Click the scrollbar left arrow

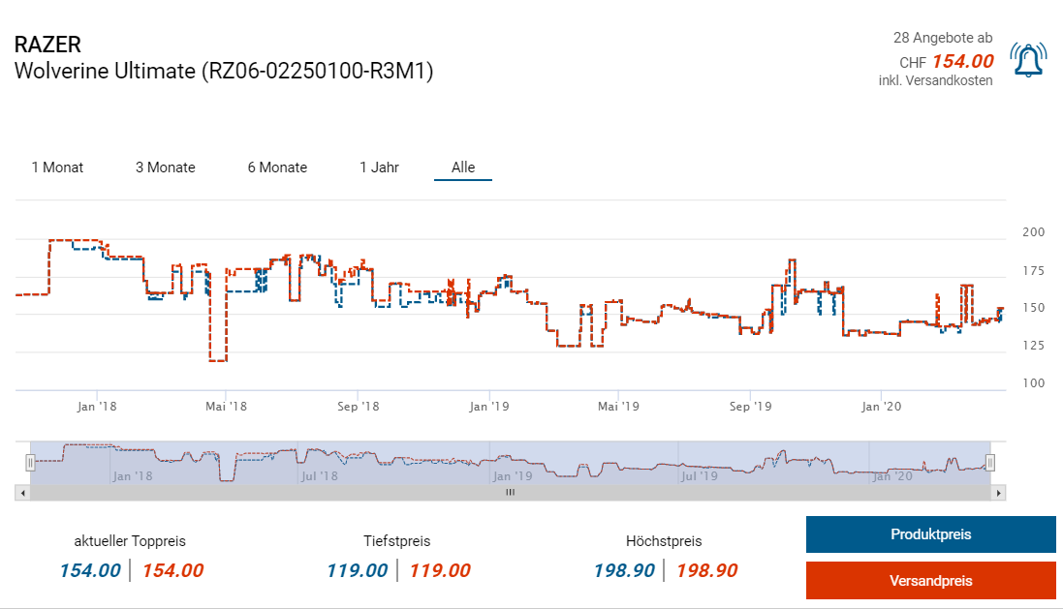(x=21, y=493)
